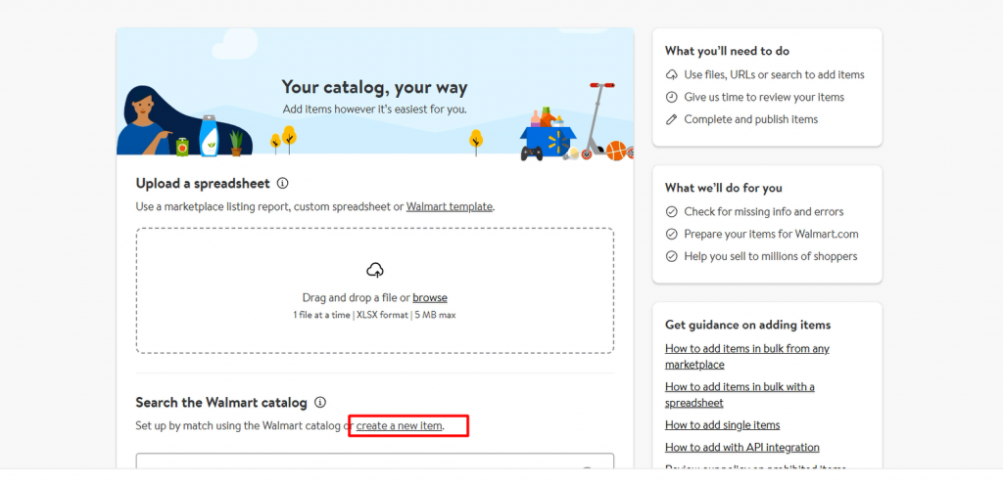The image size is (1003, 482).
Task: Click the pencil icon beside Complete and publish items
Action: [x=671, y=119]
